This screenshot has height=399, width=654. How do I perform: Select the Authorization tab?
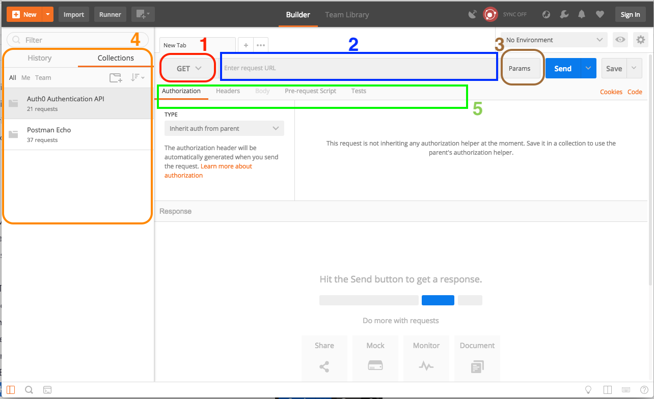181,91
